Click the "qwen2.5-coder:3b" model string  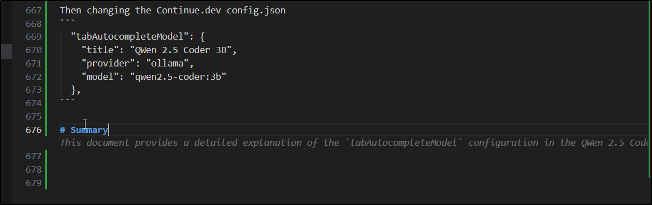point(178,77)
